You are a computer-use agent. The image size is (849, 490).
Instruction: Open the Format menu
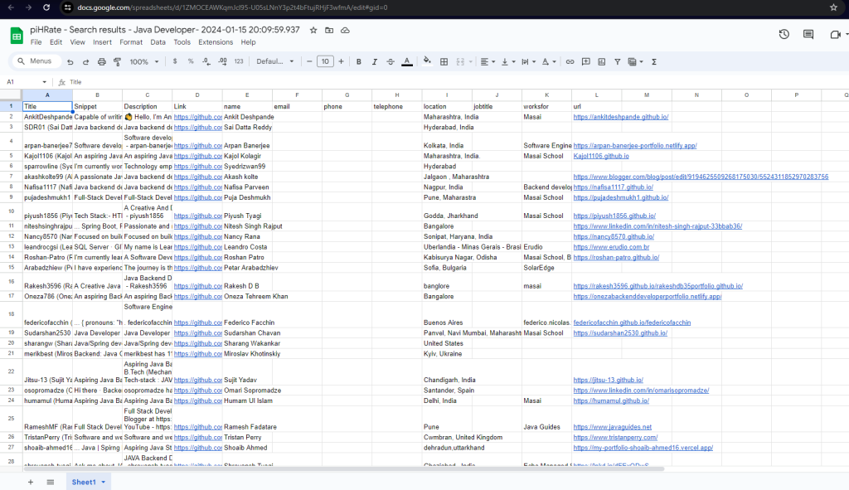tap(131, 42)
